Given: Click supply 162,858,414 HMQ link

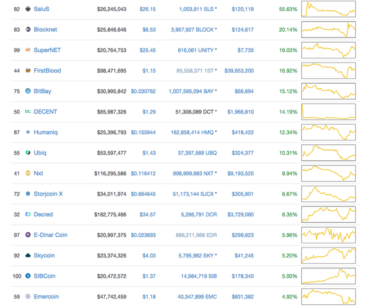Looking at the screenshot, I should 192,132.
